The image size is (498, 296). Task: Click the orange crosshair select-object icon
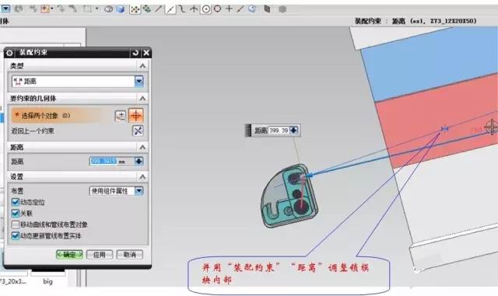pos(135,116)
